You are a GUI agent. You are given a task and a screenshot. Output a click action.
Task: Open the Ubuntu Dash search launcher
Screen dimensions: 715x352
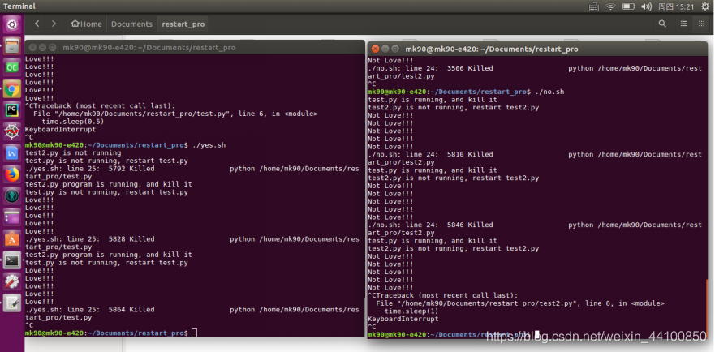[x=12, y=24]
